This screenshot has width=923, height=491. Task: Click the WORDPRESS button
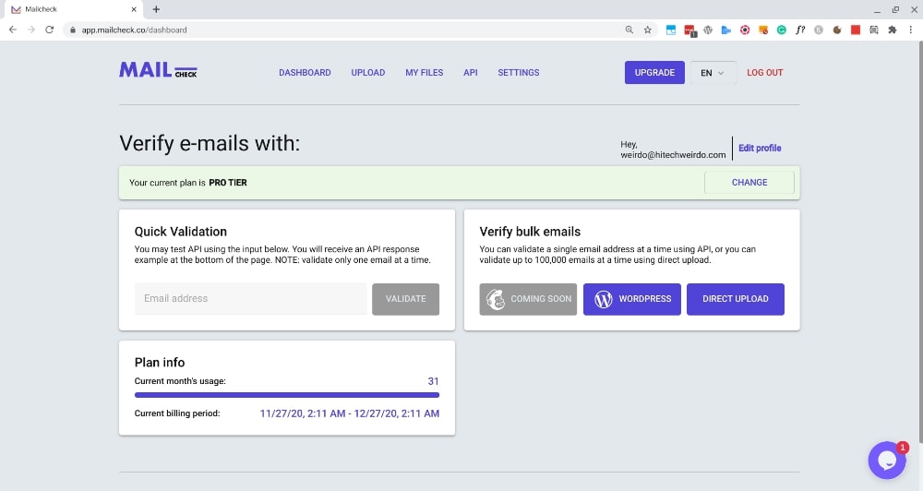click(x=632, y=299)
